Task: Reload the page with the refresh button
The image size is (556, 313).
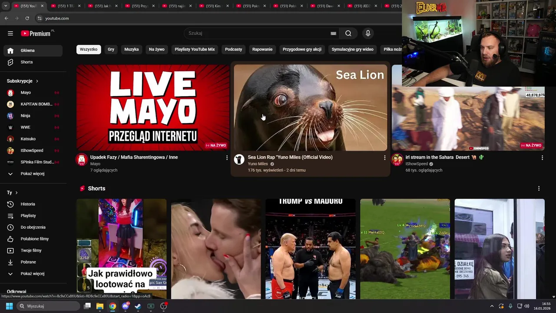Action: coord(27,18)
